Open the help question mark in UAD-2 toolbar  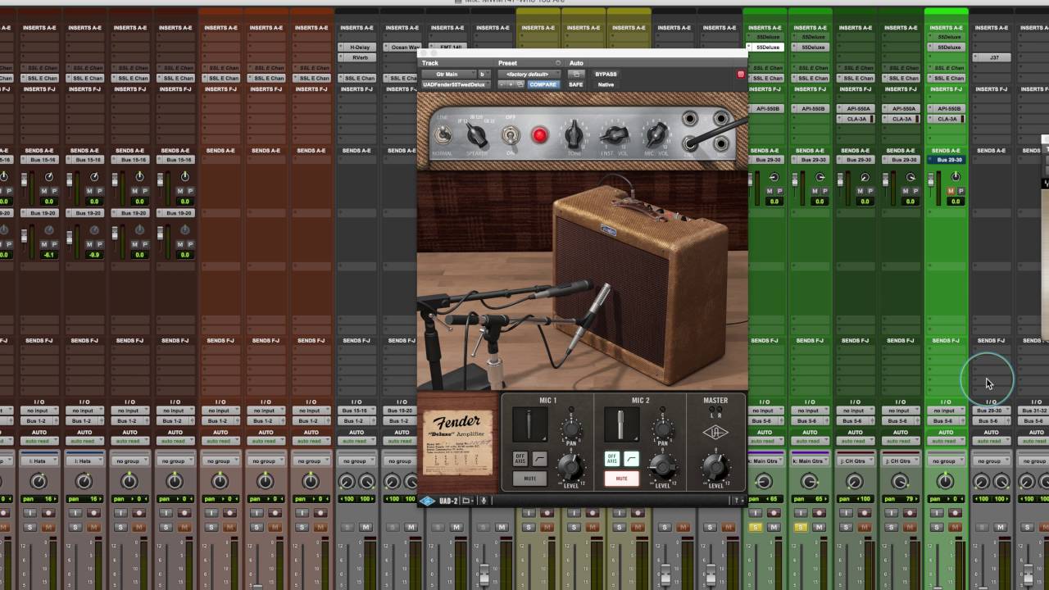738,501
